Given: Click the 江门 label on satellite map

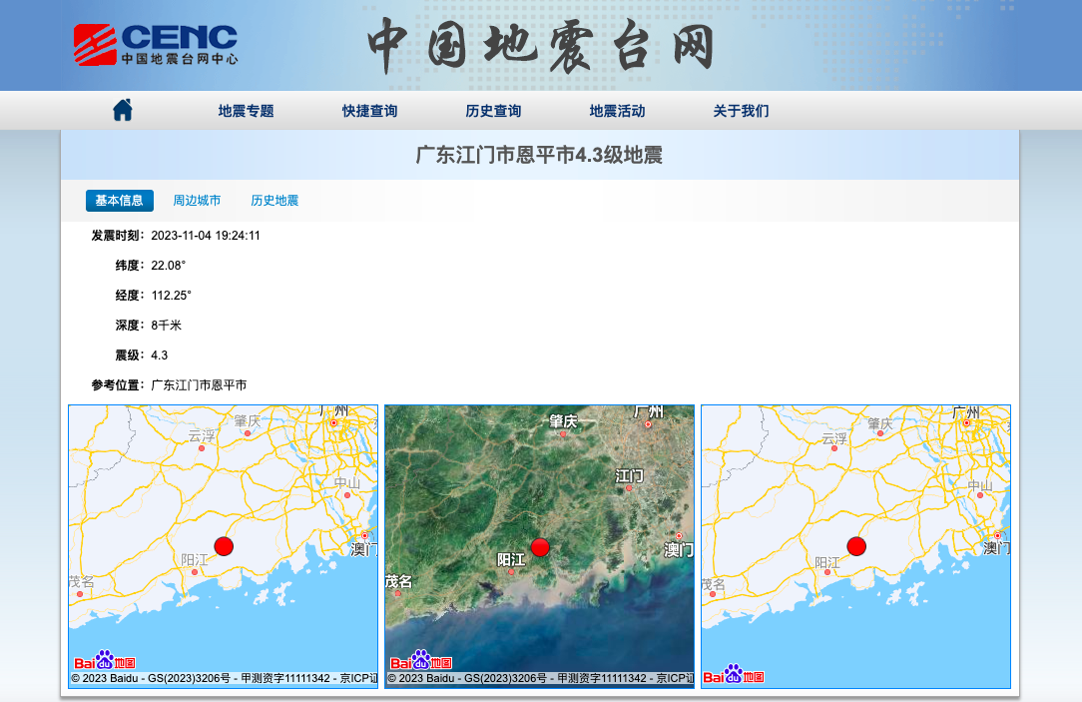Looking at the screenshot, I should point(629,475).
